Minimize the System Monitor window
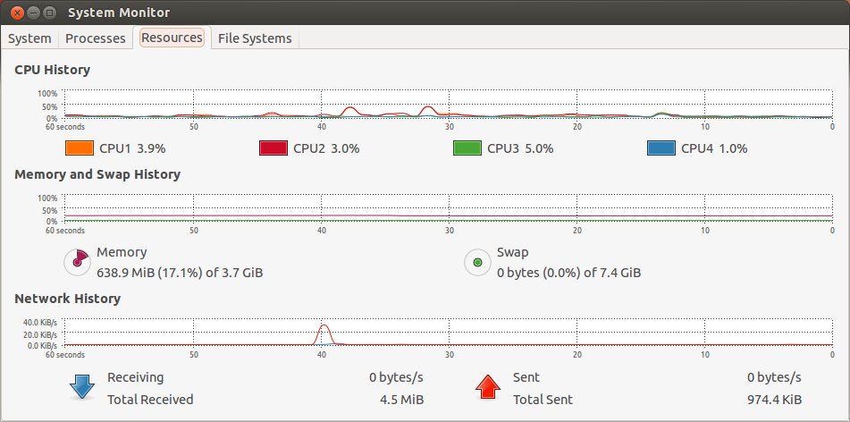This screenshot has height=422, width=850. 31,13
